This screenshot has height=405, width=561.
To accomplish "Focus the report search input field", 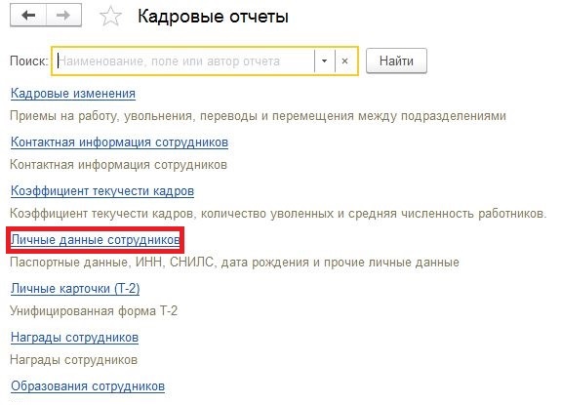I will point(184,61).
